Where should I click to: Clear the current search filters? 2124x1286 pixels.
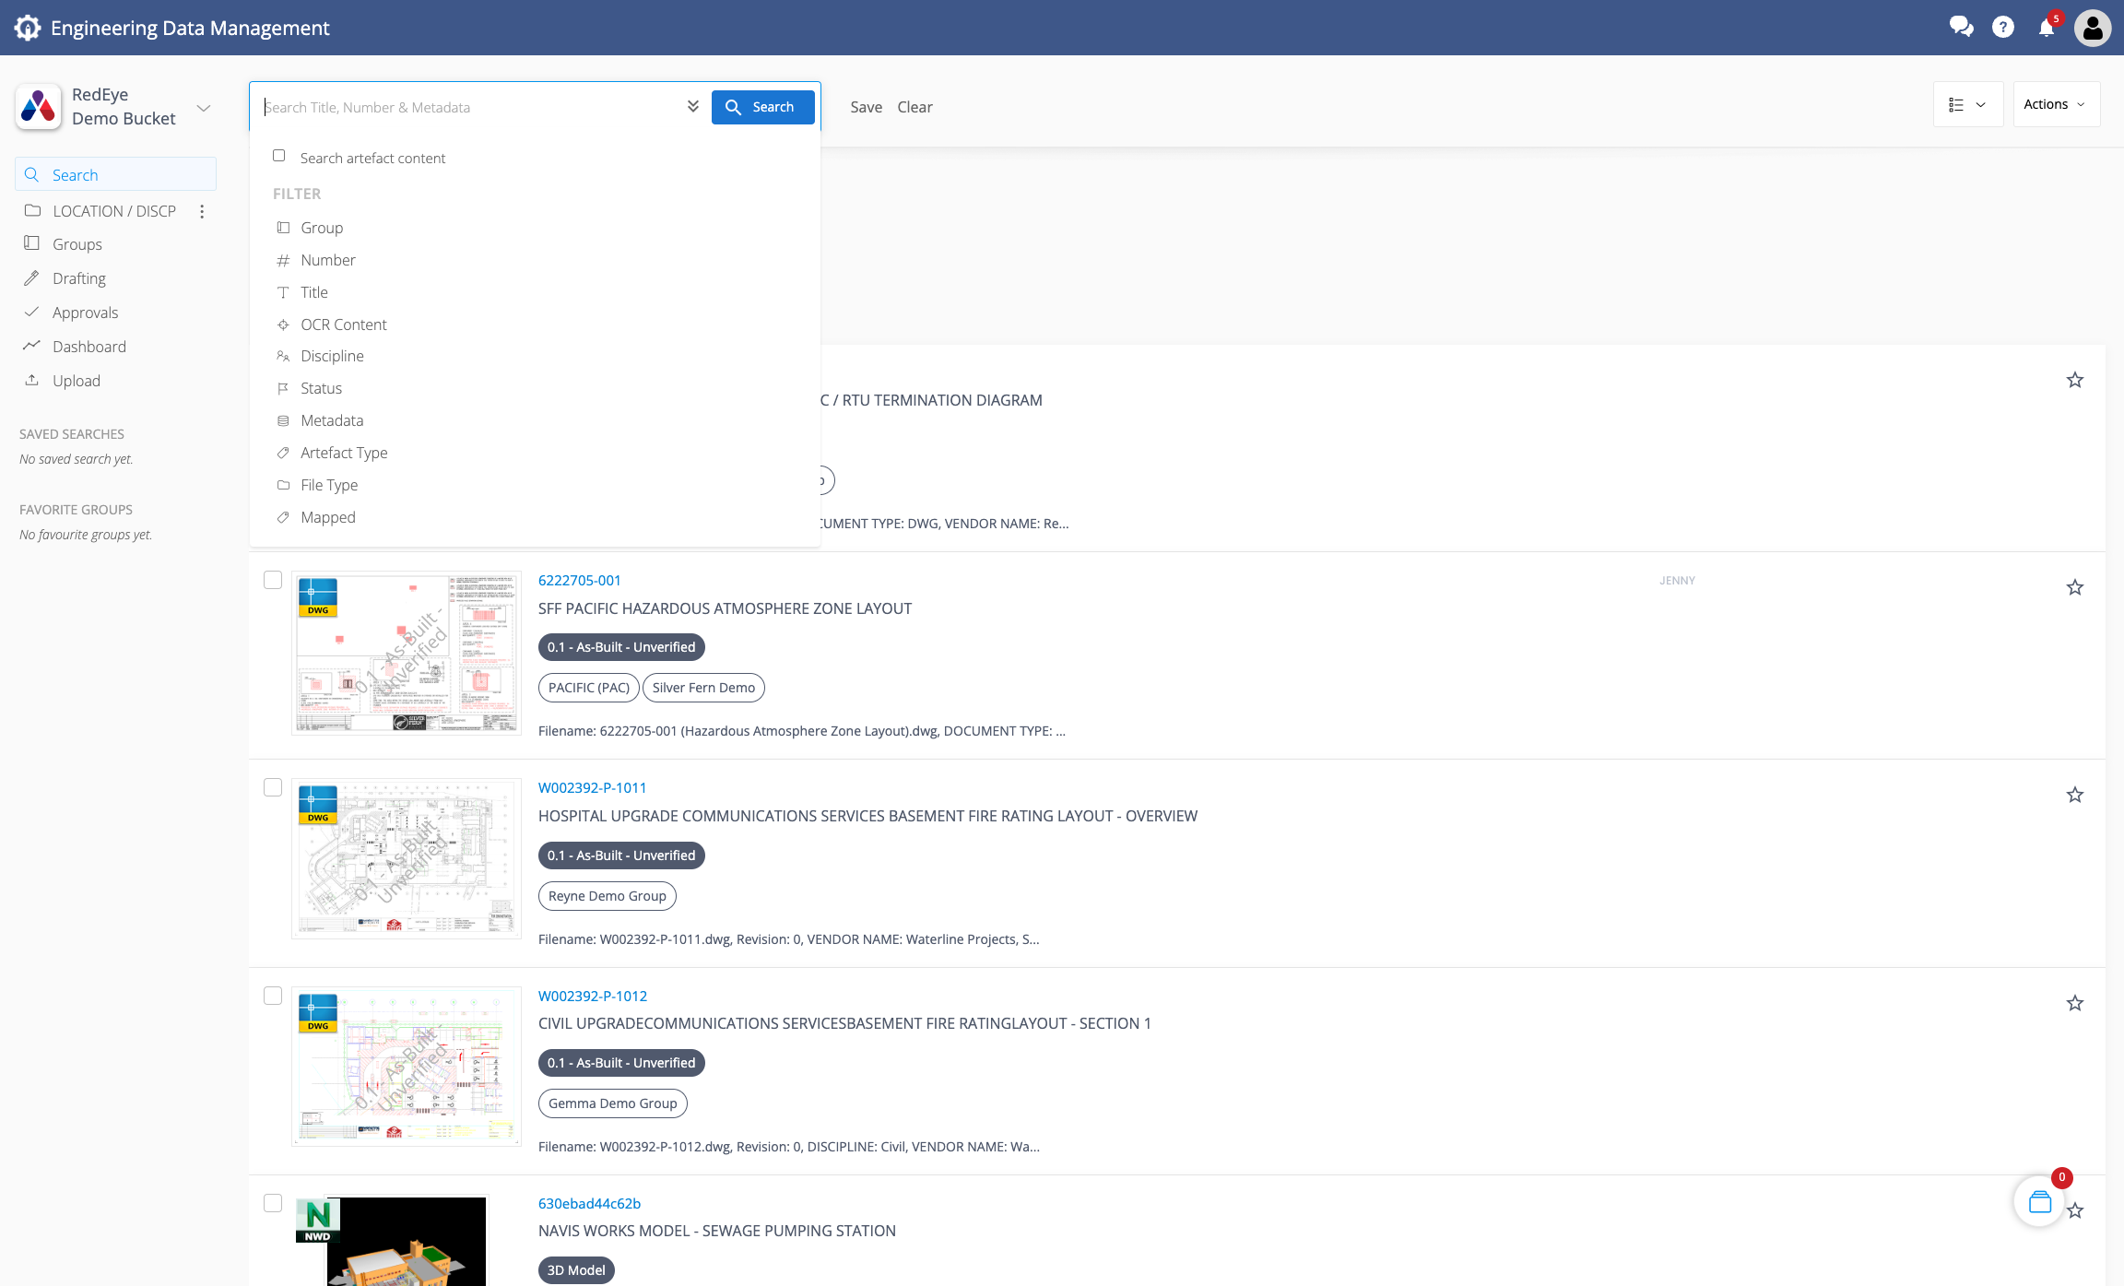[914, 107]
